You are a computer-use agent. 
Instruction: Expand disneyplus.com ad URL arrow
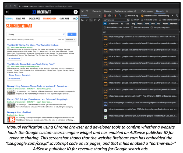(x=33, y=48)
